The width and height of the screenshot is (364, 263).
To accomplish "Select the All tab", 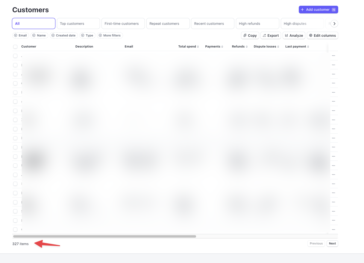I will 34,24.
